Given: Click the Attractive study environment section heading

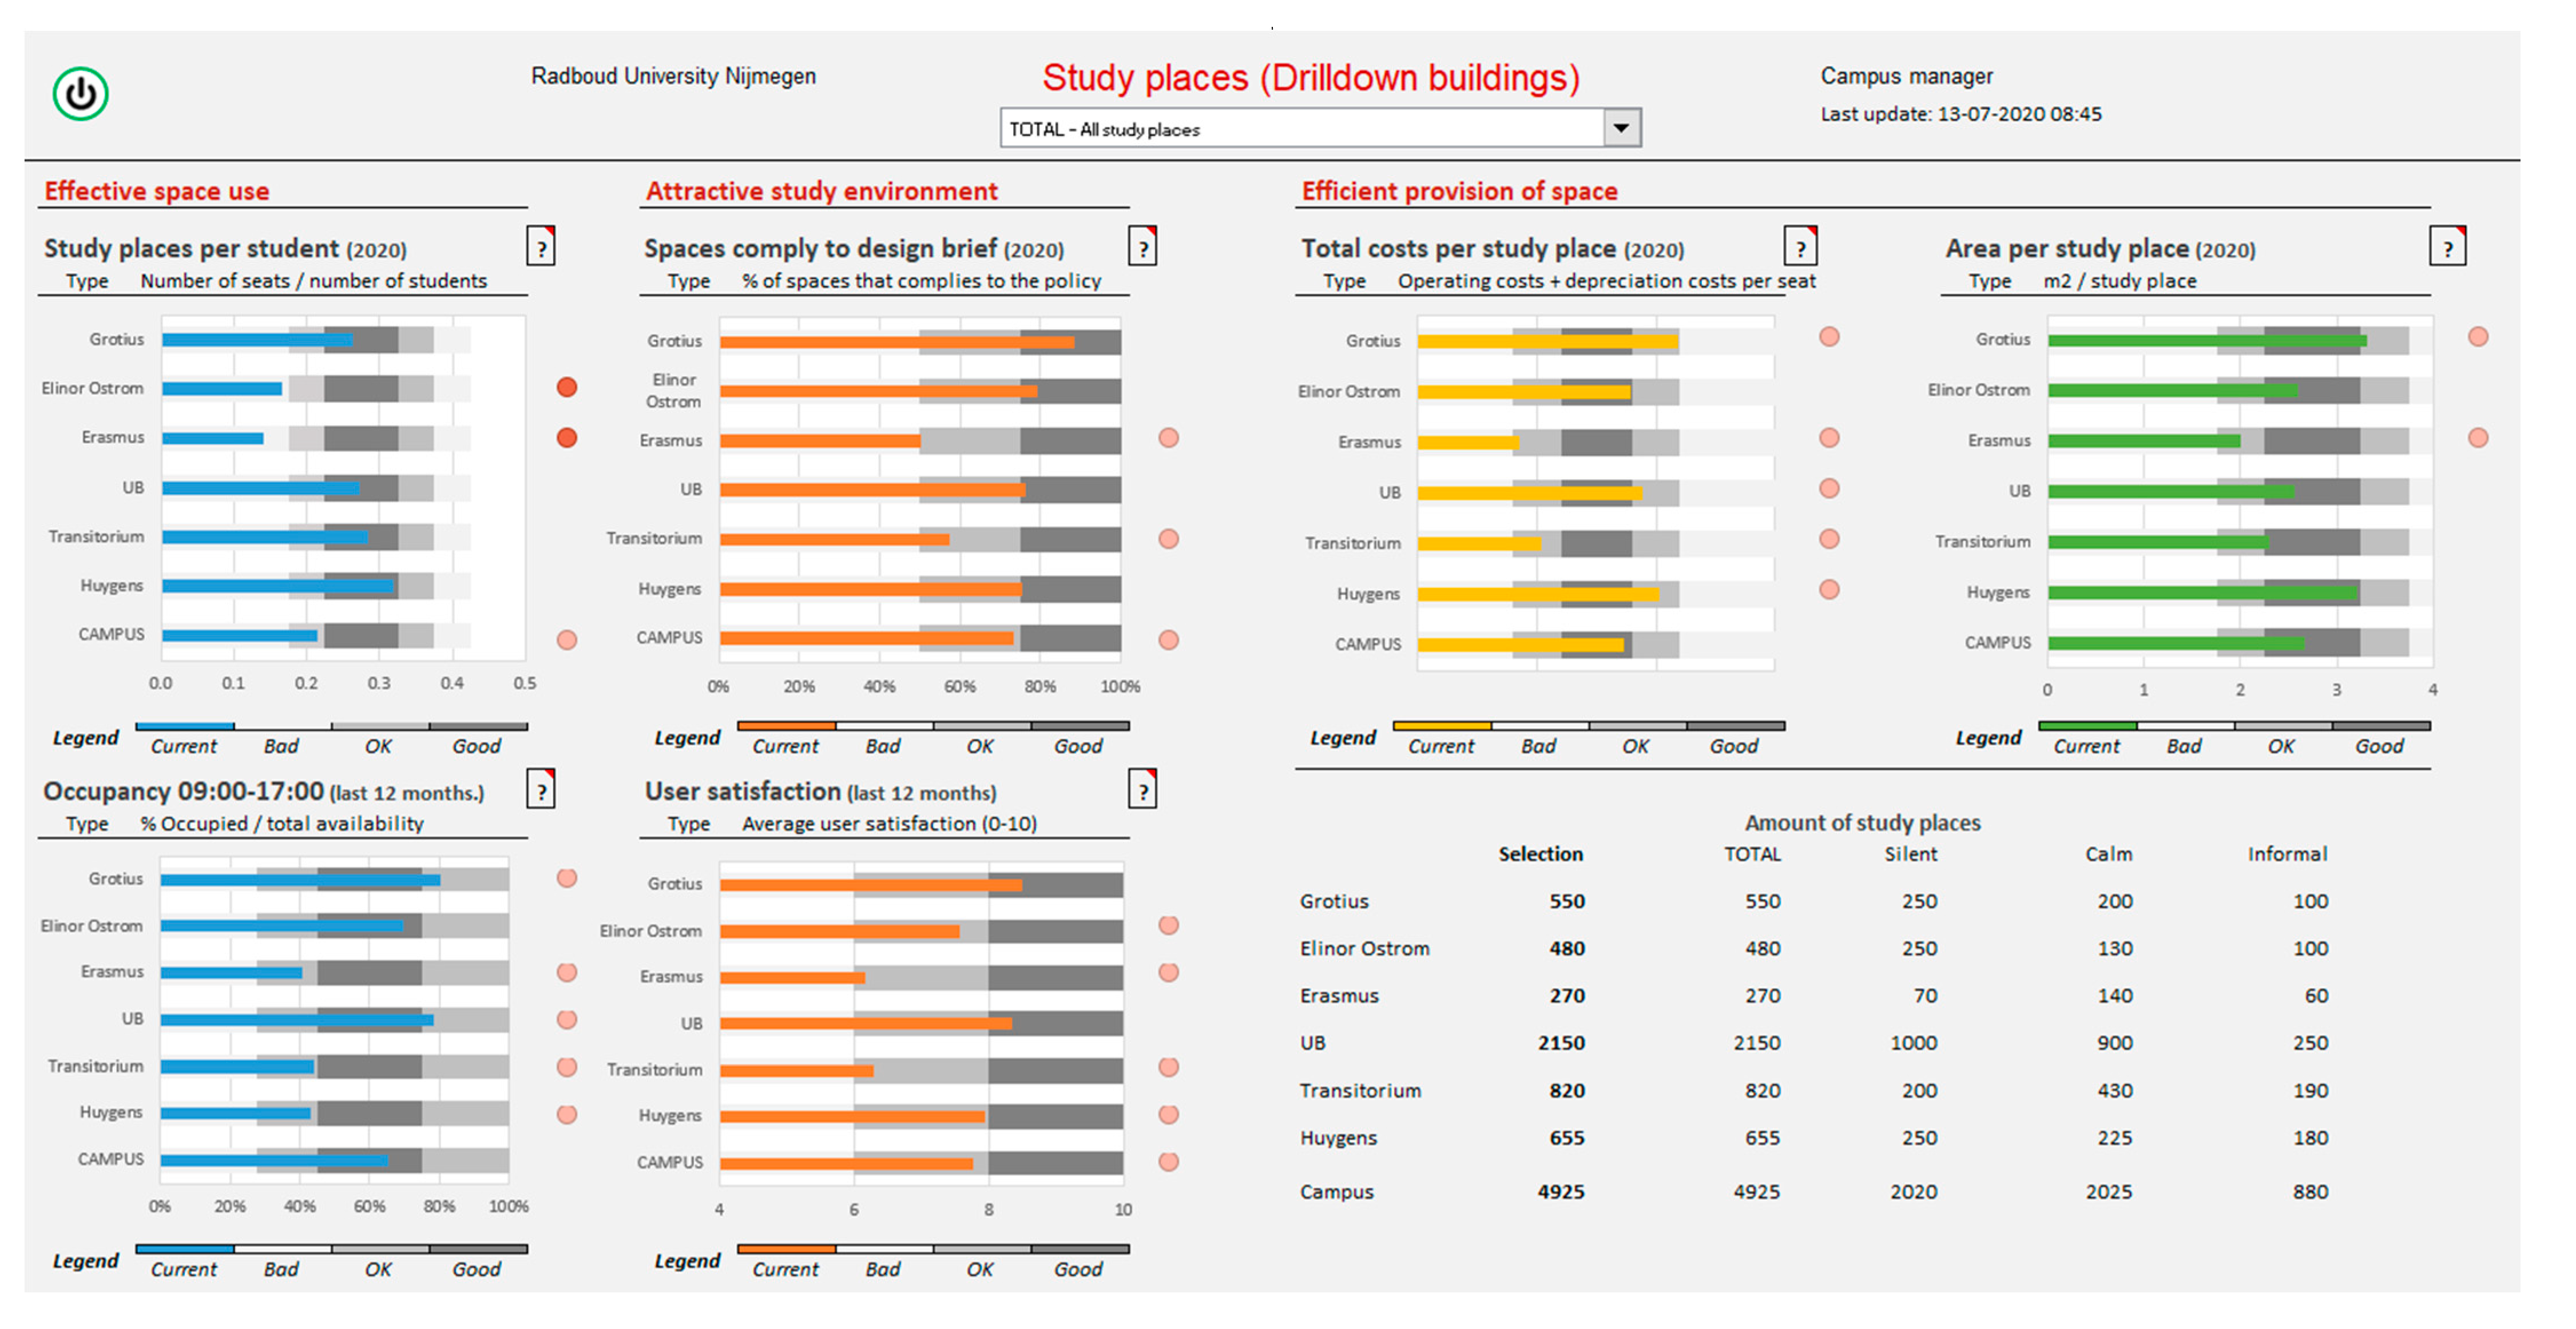Looking at the screenshot, I should (822, 191).
